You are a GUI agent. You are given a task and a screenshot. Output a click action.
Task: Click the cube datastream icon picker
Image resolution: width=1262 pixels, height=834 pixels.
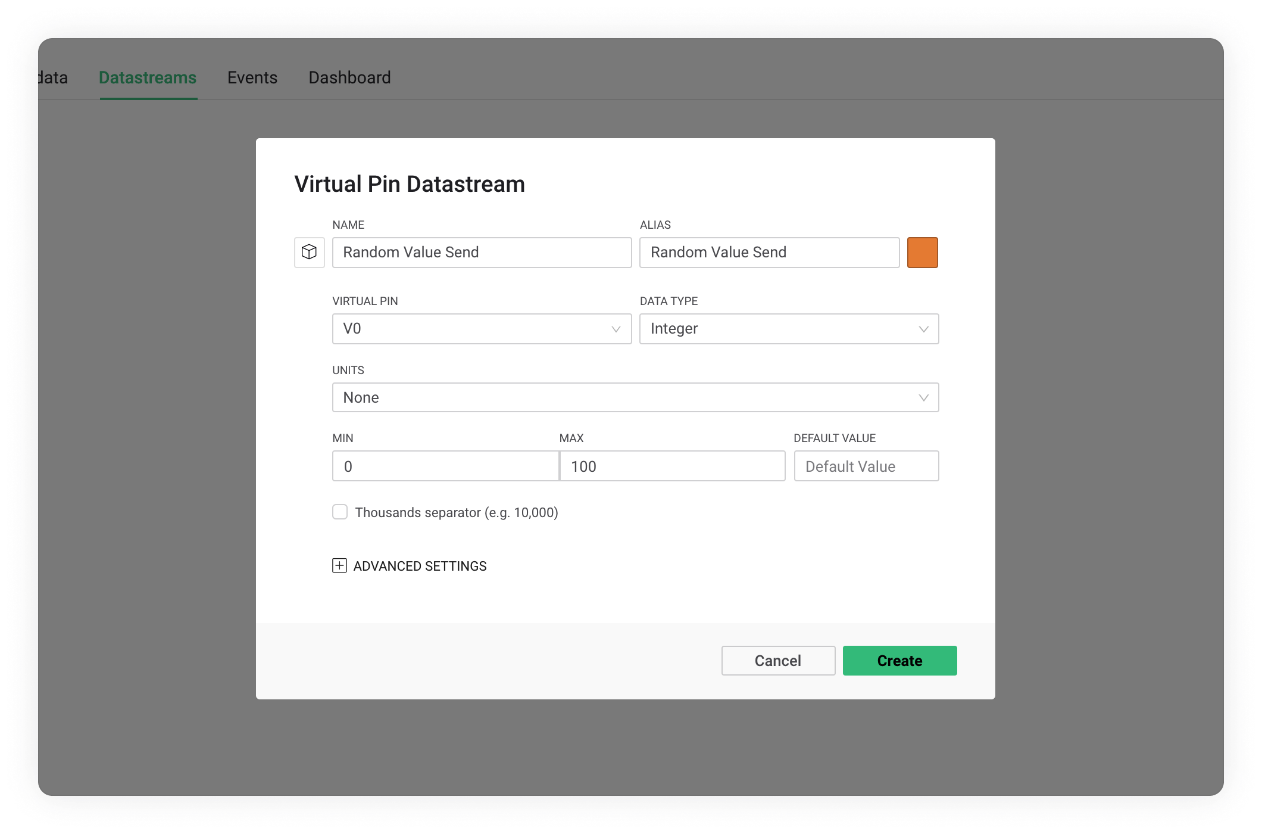coord(309,252)
